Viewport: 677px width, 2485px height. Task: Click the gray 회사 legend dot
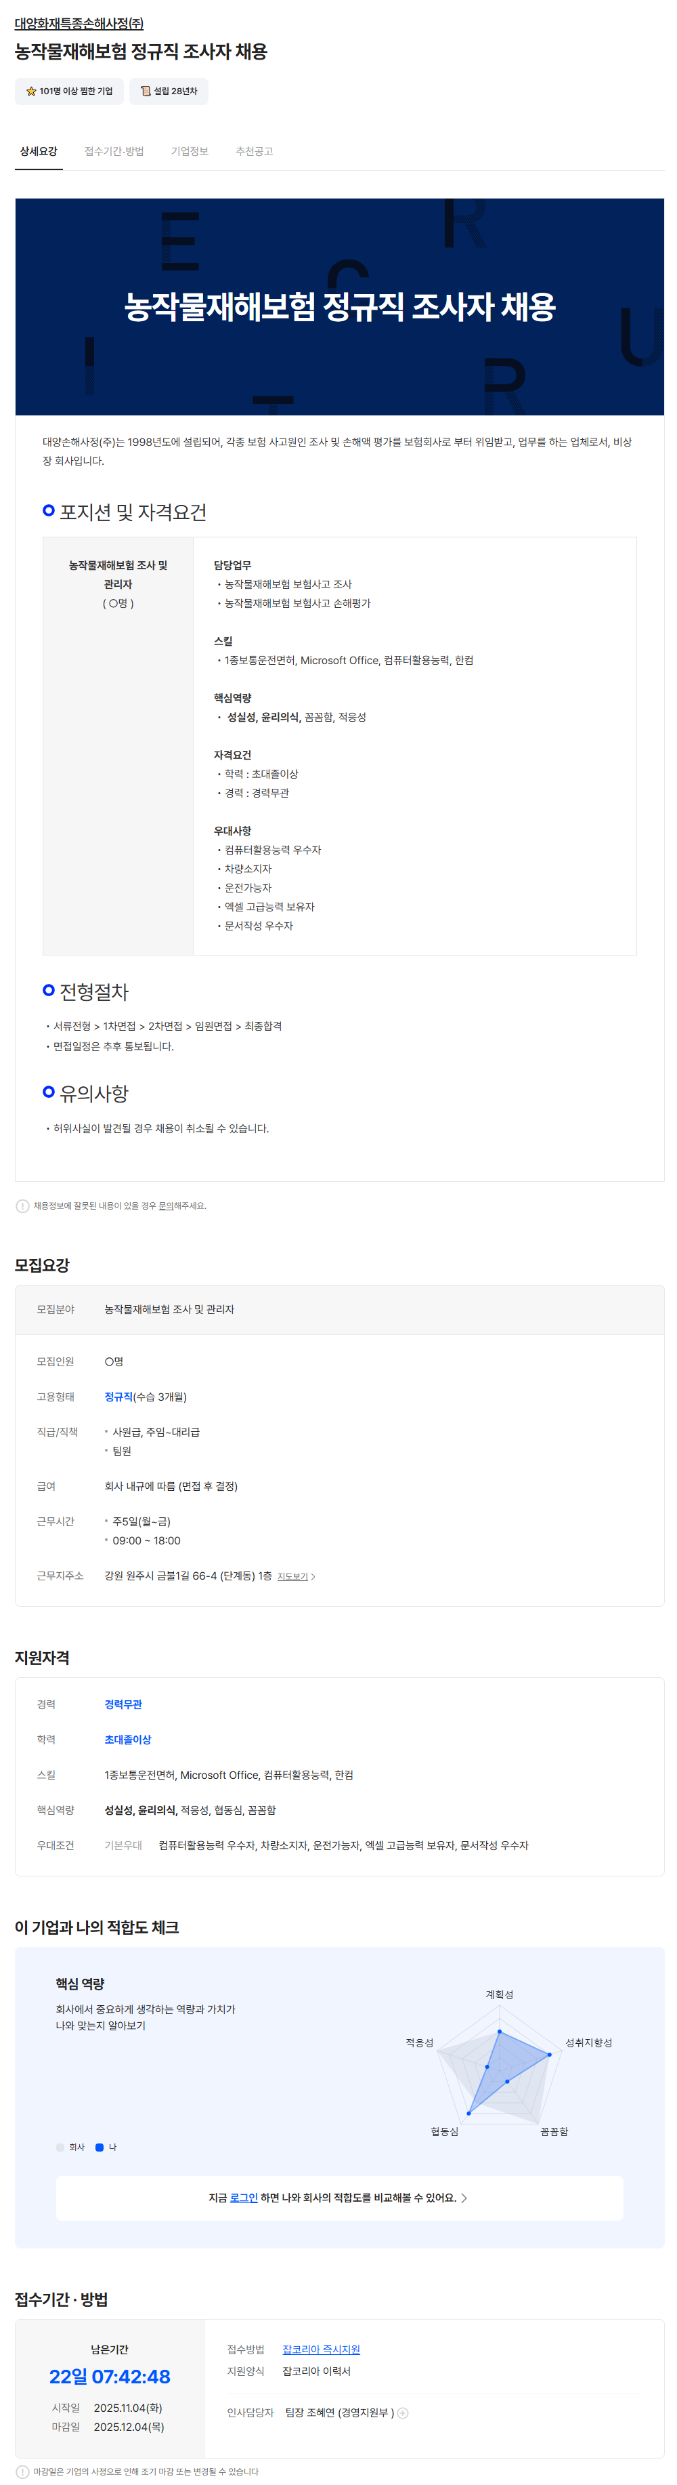[x=61, y=2146]
